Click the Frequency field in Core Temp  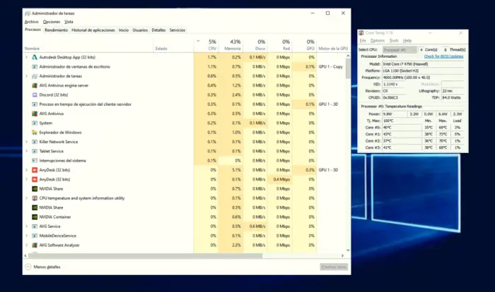[423, 78]
